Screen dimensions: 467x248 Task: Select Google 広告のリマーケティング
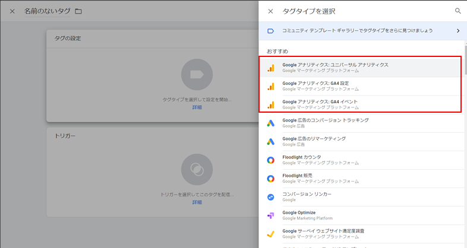coord(361,142)
